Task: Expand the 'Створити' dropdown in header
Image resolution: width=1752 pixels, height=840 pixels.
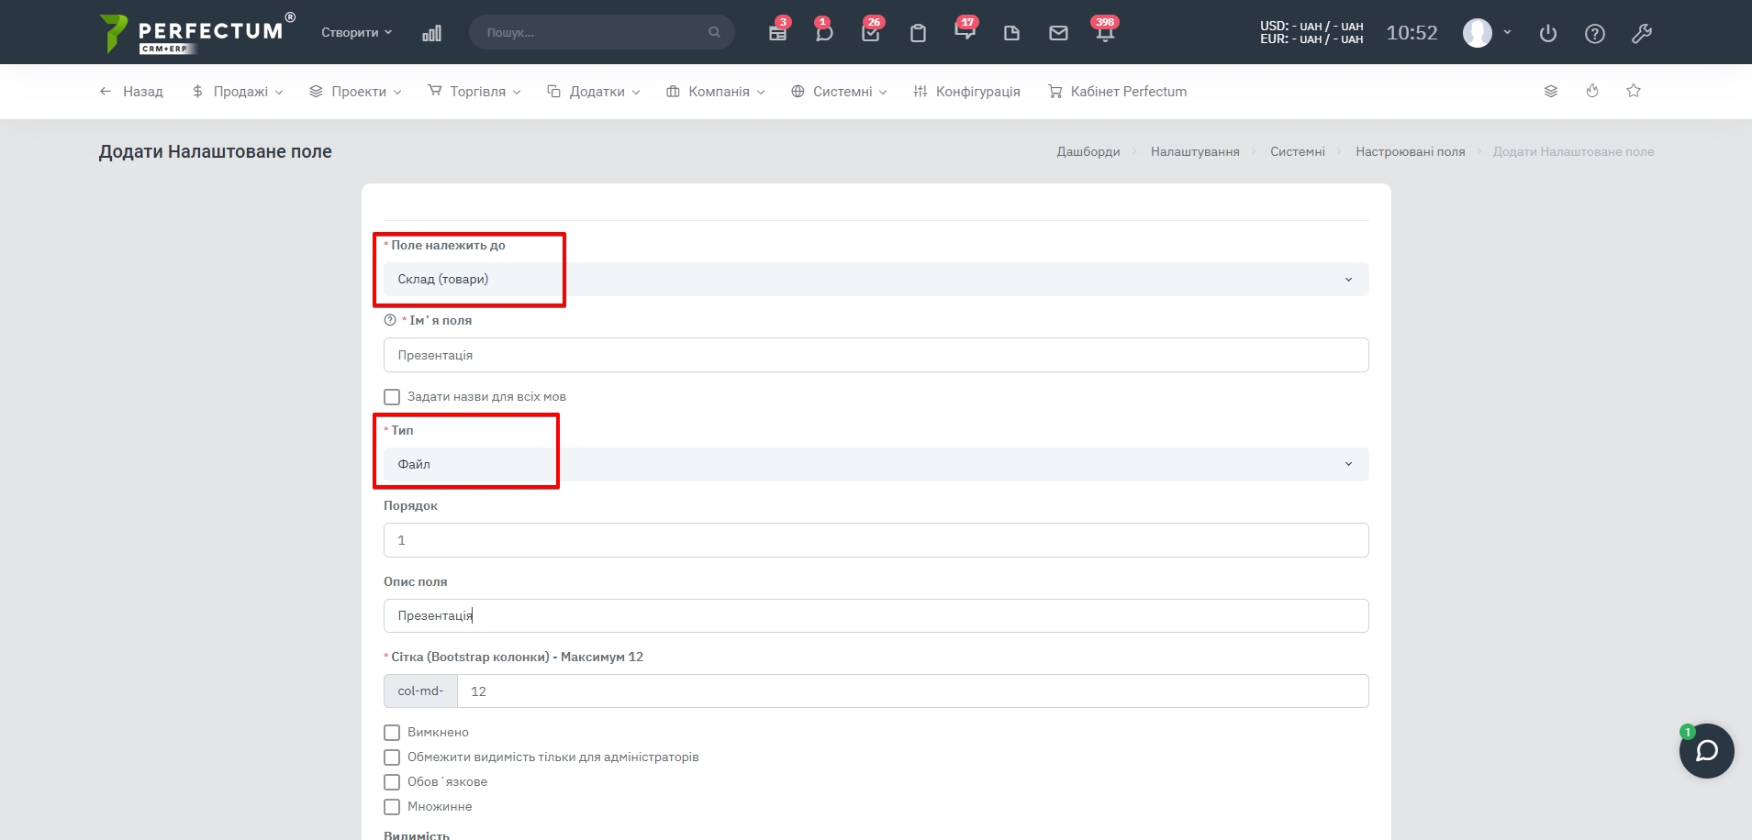Action: 356,32
